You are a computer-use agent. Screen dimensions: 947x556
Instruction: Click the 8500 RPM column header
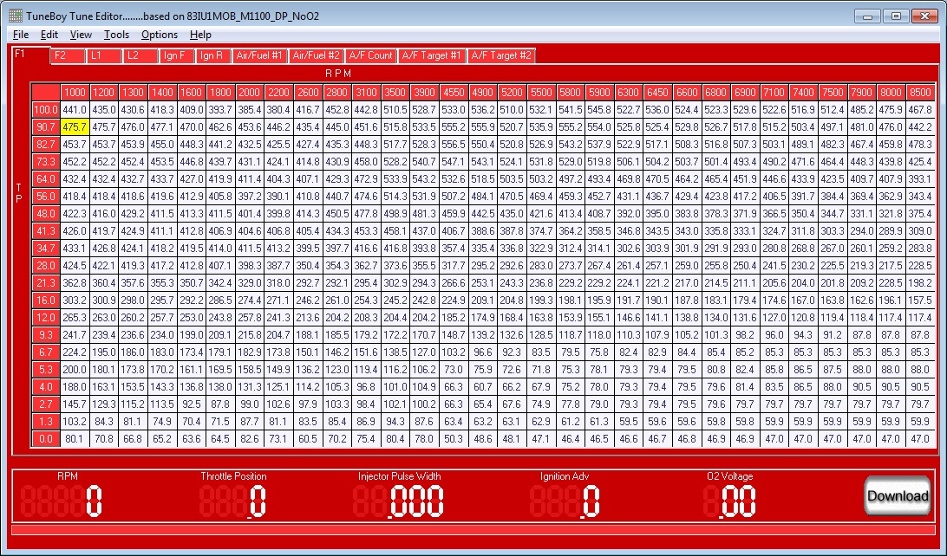click(920, 93)
